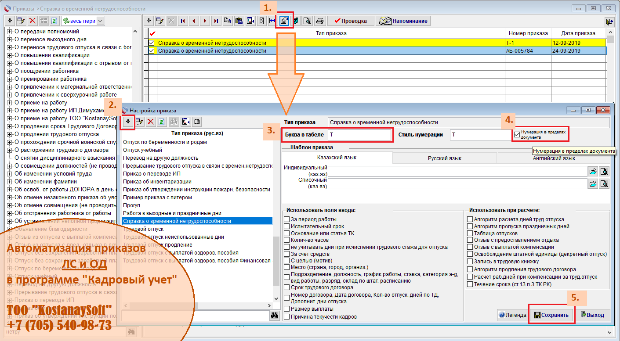Go to last record in orders toolbar
The width and height of the screenshot is (620, 341).
coord(216,21)
